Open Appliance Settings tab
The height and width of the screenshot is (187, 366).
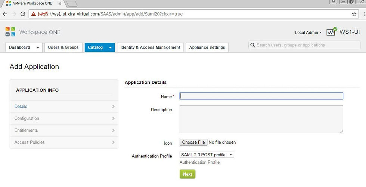(207, 47)
